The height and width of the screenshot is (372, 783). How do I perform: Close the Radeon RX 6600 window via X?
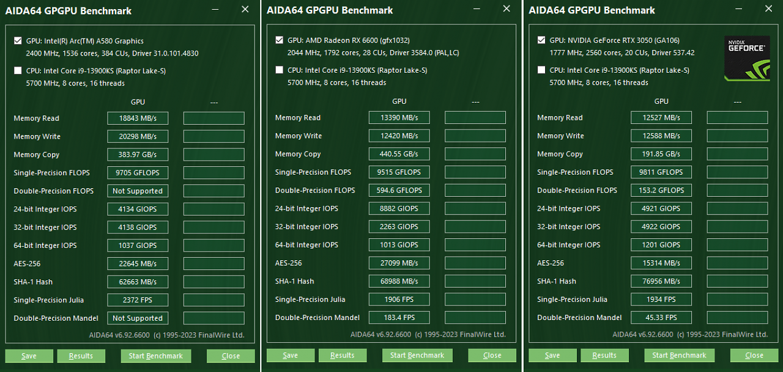507,9
